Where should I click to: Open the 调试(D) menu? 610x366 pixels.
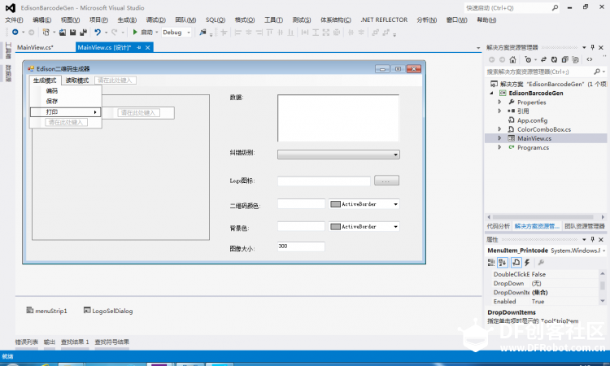(156, 20)
